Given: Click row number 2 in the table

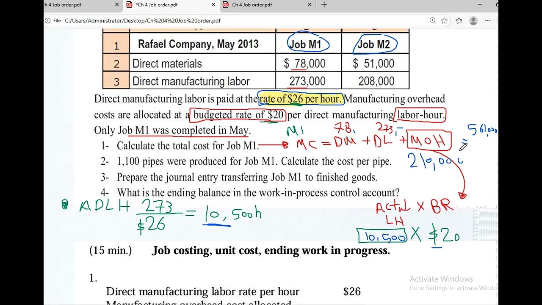Looking at the screenshot, I should [116, 64].
